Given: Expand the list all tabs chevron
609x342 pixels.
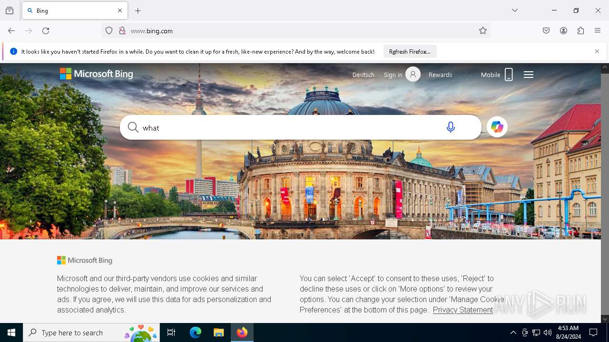Looking at the screenshot, I should pyautogui.click(x=515, y=10).
